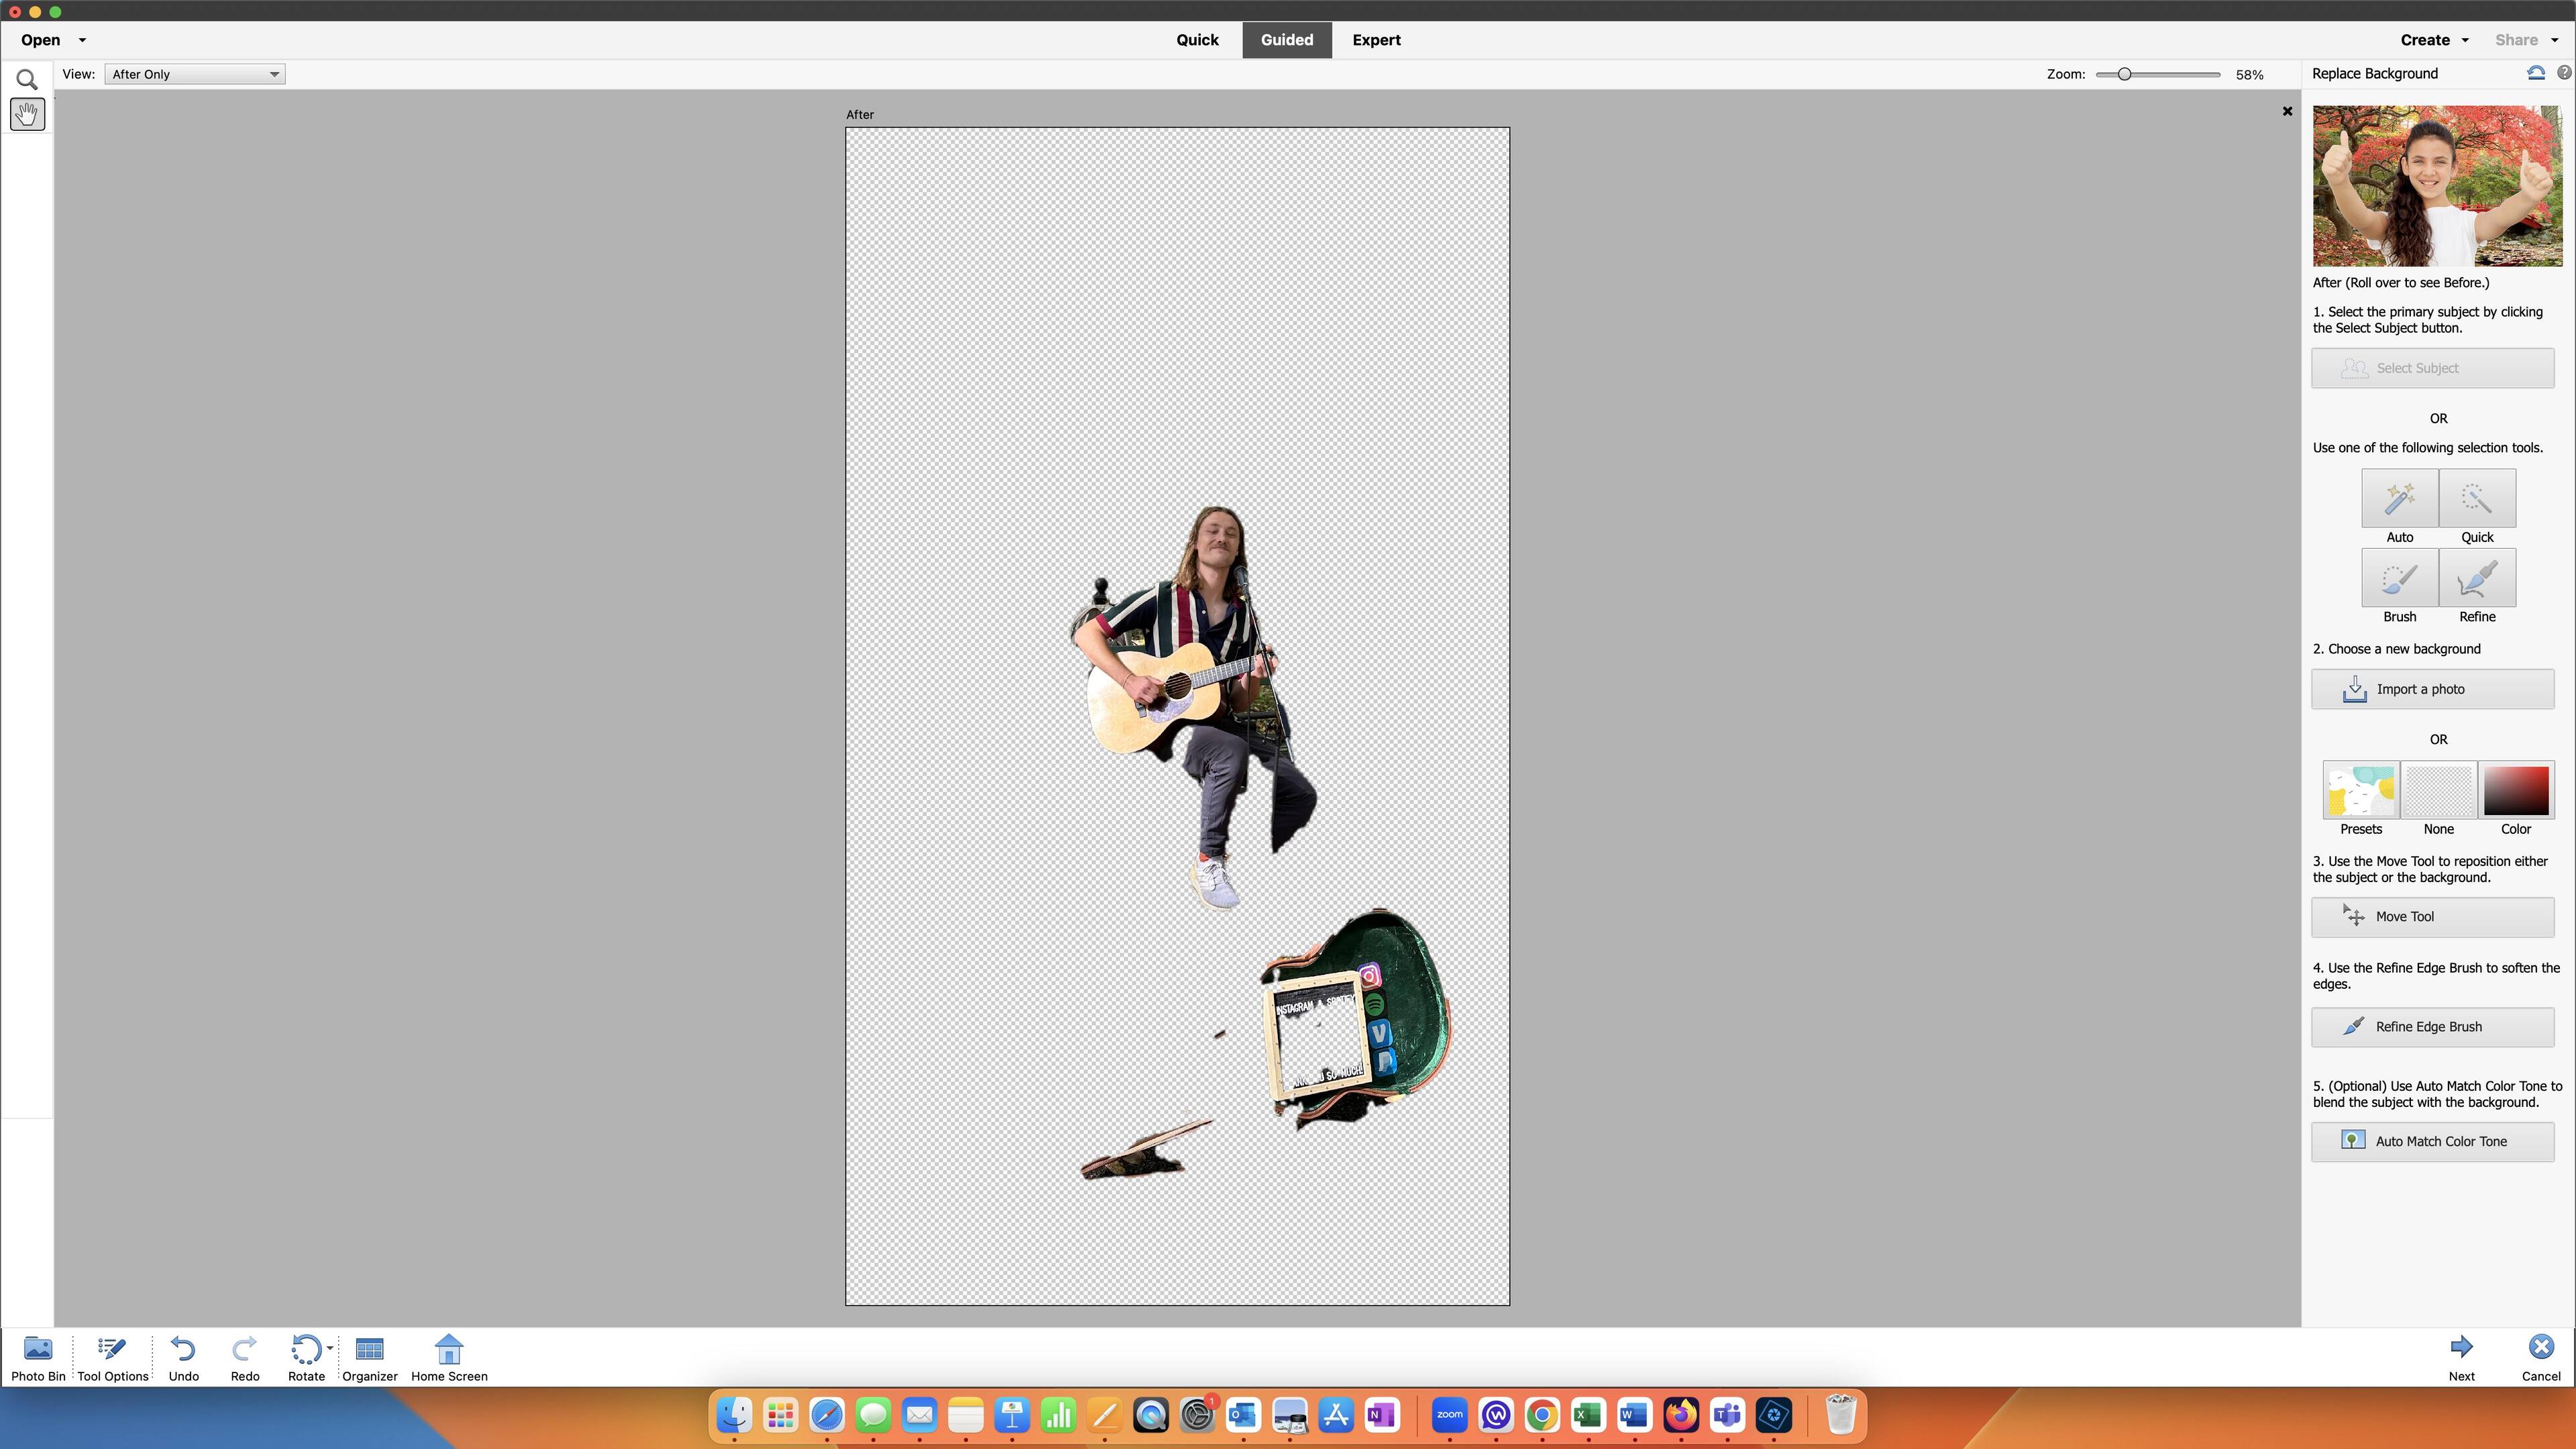Open Tool Options panel
2576x1449 pixels.
112,1349
